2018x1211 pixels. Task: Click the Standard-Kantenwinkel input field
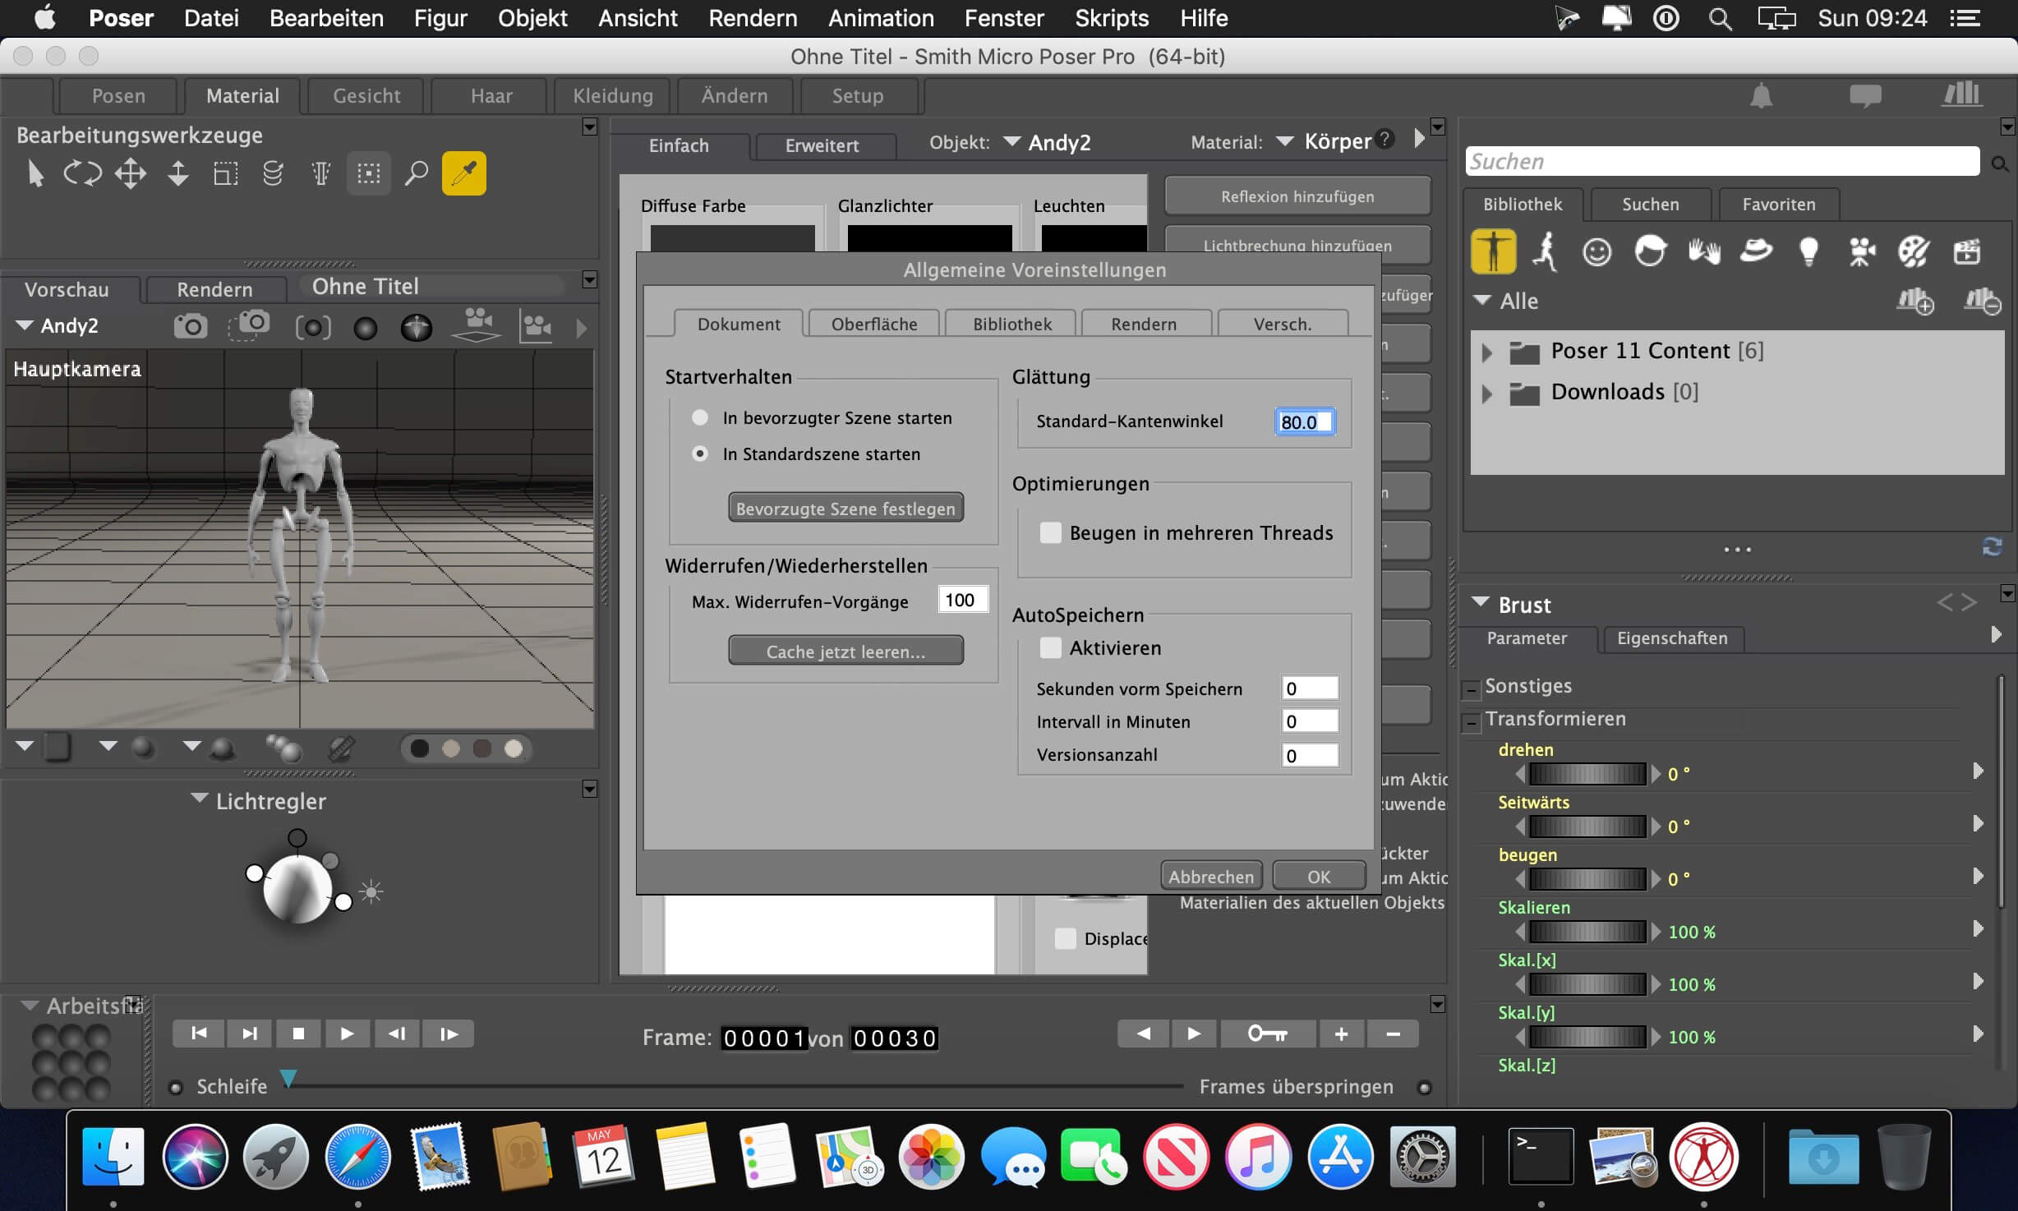coord(1304,421)
